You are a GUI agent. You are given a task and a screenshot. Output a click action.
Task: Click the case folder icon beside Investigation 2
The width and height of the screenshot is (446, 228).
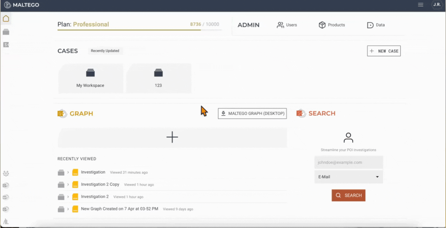[x=61, y=197]
